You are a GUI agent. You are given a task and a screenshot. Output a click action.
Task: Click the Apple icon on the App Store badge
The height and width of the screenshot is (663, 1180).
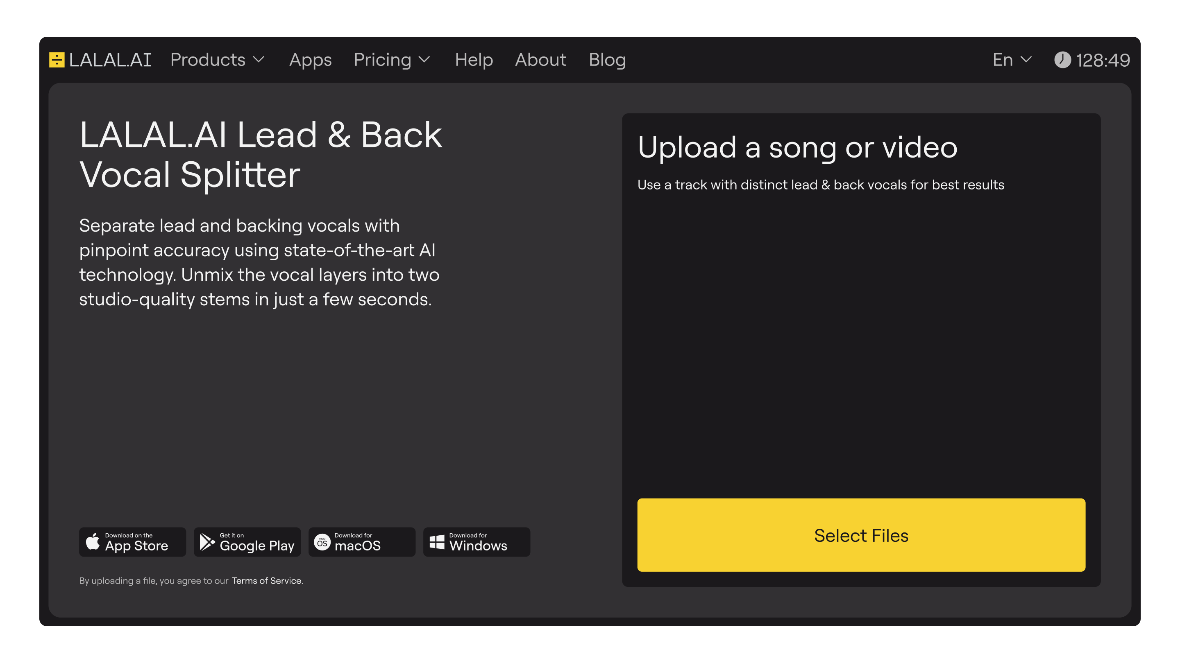point(93,541)
